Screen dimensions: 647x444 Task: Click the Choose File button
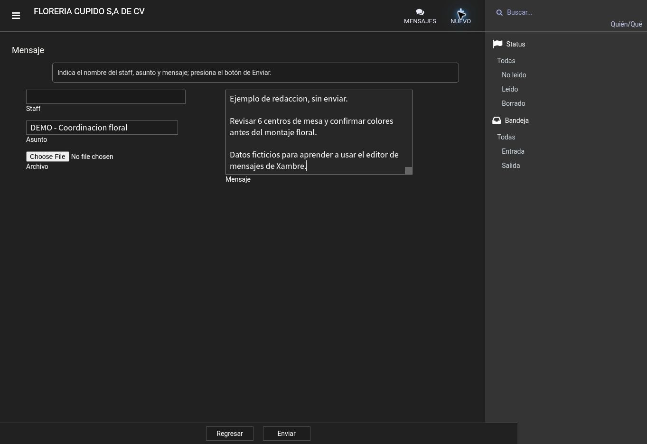point(47,157)
